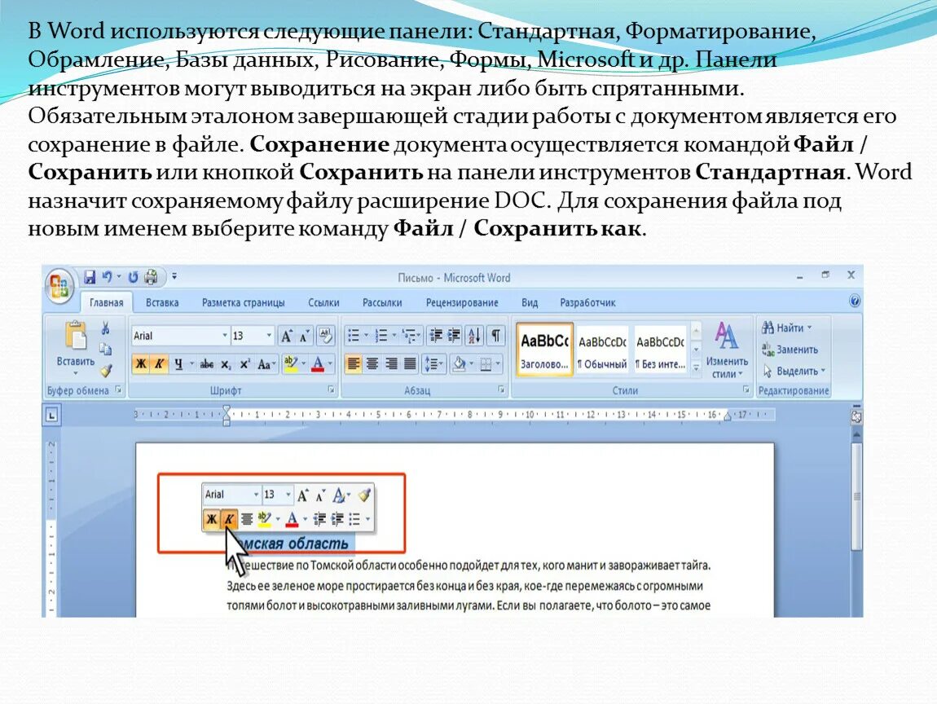Click the Найти button
The width and height of the screenshot is (937, 704).
coord(787,328)
